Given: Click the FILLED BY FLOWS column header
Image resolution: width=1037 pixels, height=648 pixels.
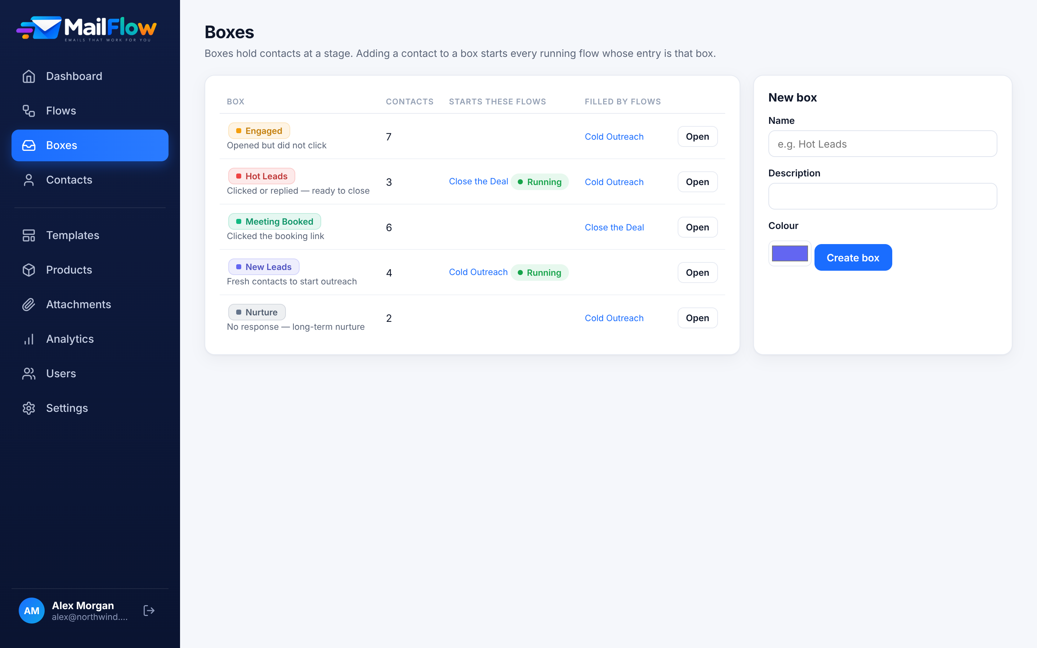Looking at the screenshot, I should point(622,102).
